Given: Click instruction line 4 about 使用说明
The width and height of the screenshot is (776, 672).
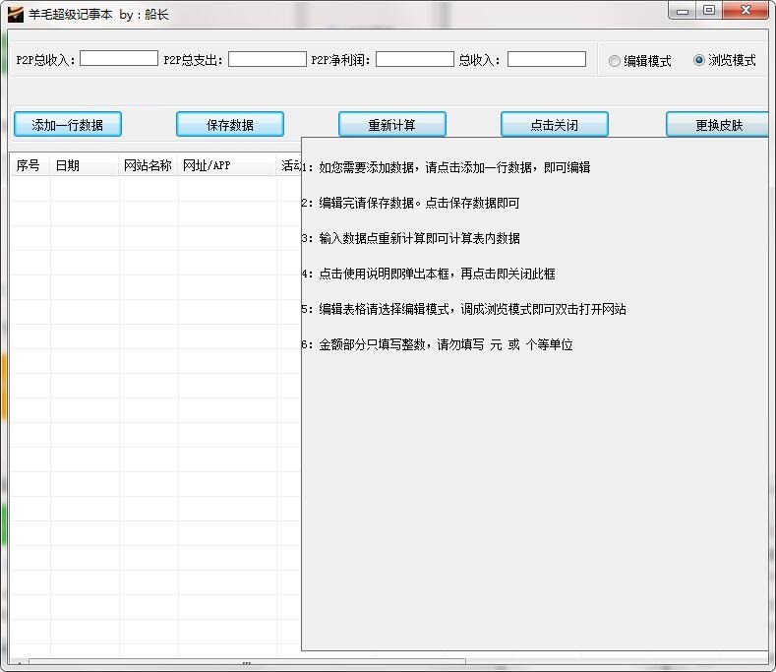Looking at the screenshot, I should (429, 274).
